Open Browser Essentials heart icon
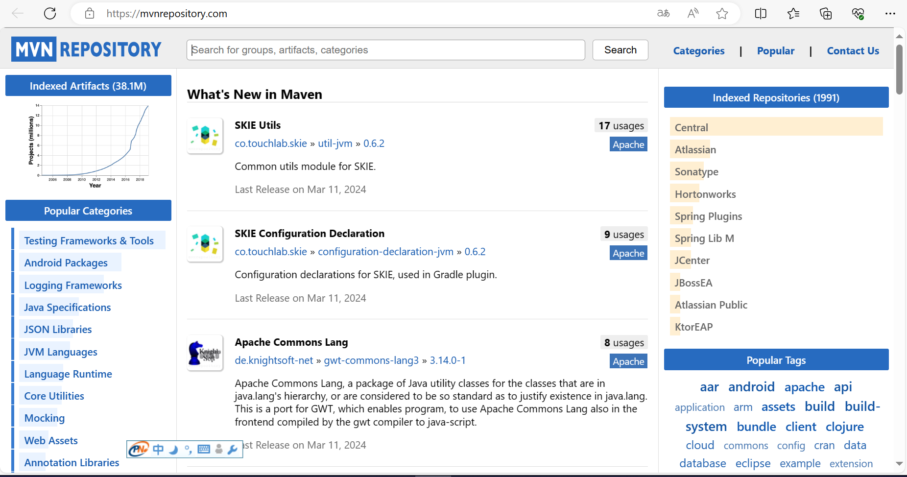Screen dimensions: 907x477 pos(858,14)
